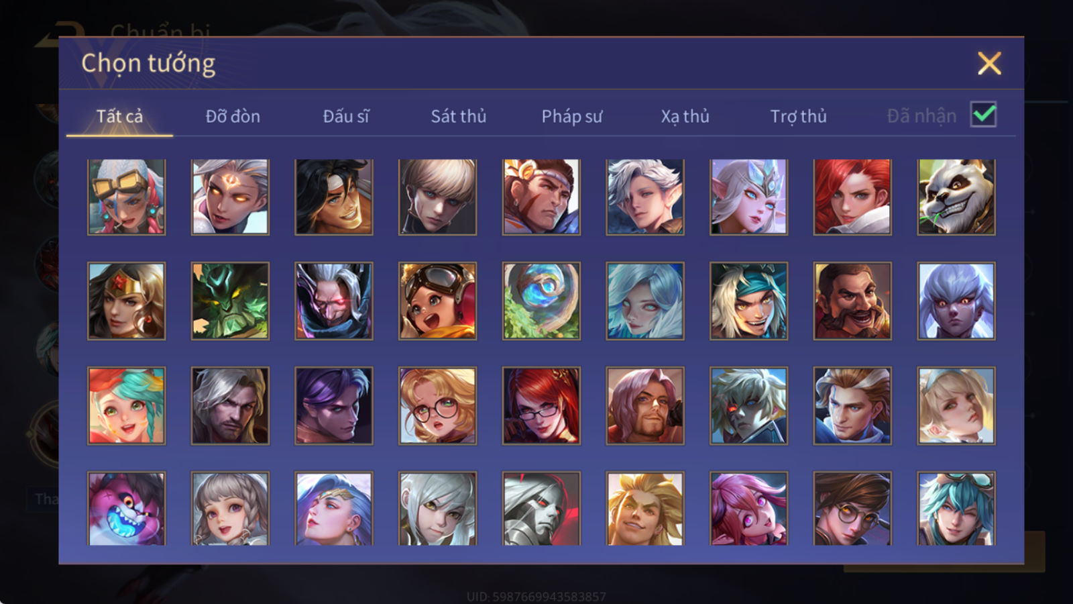
Task: Switch to the Trợ thủ tab
Action: tap(798, 116)
